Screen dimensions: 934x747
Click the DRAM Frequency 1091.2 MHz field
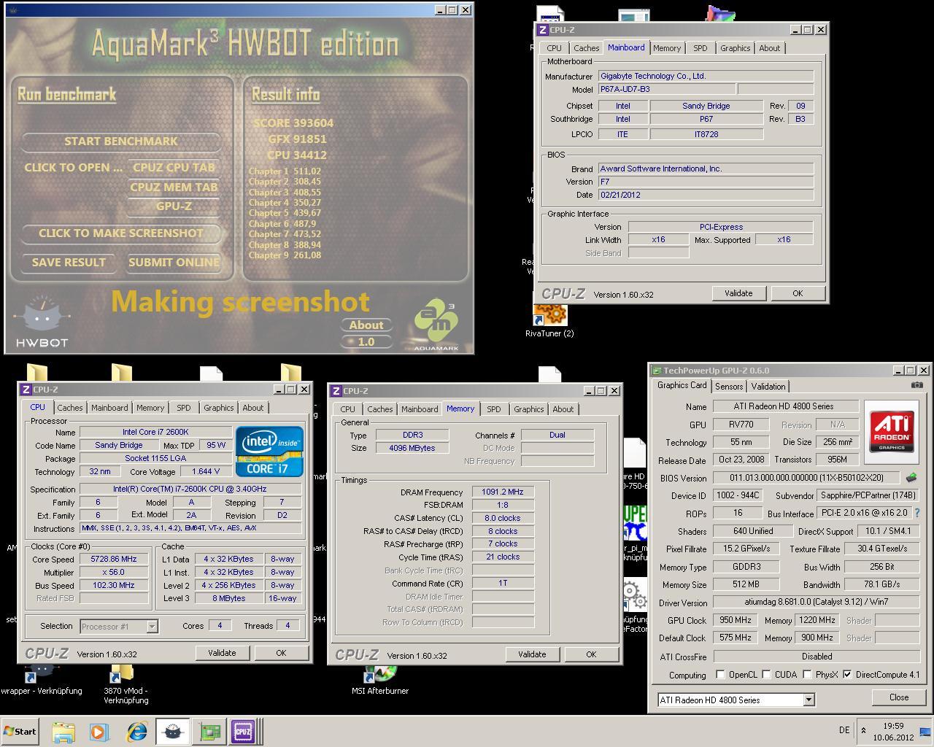click(x=502, y=492)
